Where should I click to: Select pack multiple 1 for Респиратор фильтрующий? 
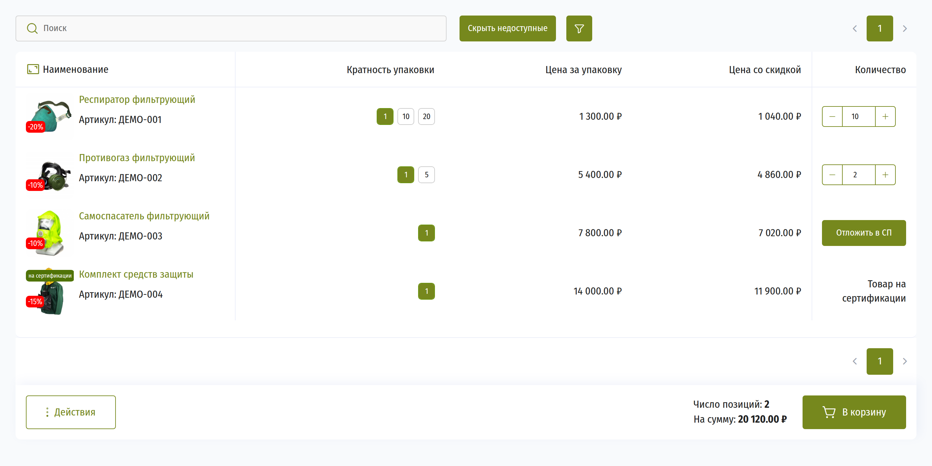(x=385, y=116)
